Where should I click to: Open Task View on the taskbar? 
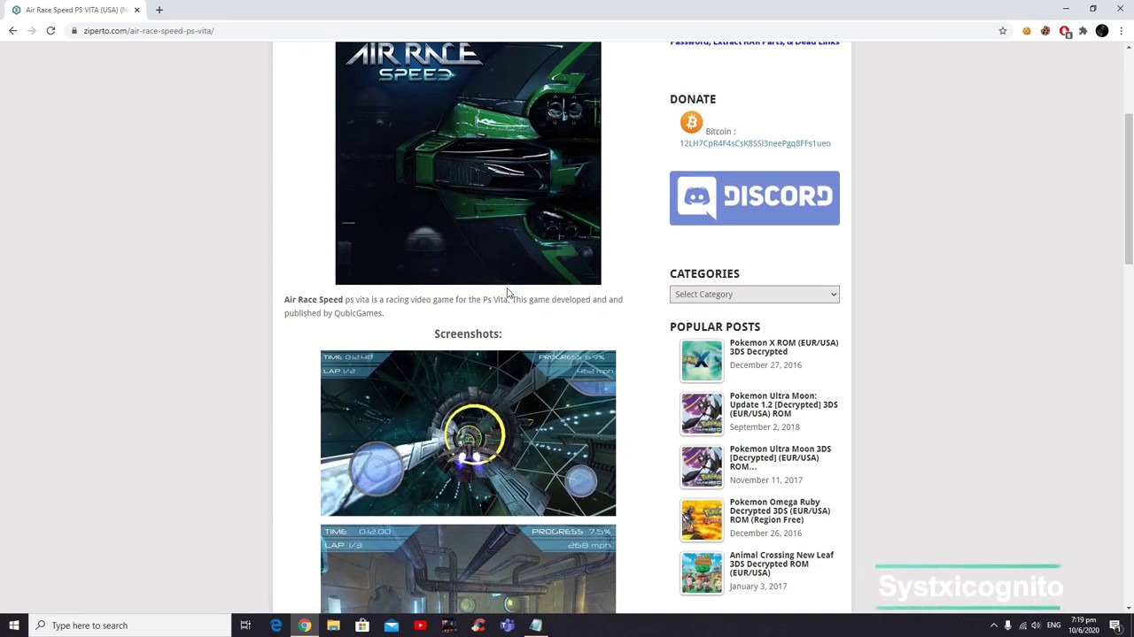point(245,625)
